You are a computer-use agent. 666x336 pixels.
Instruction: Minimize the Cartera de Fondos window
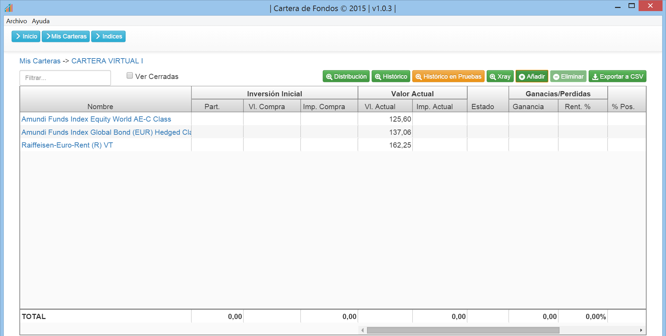pyautogui.click(x=618, y=7)
